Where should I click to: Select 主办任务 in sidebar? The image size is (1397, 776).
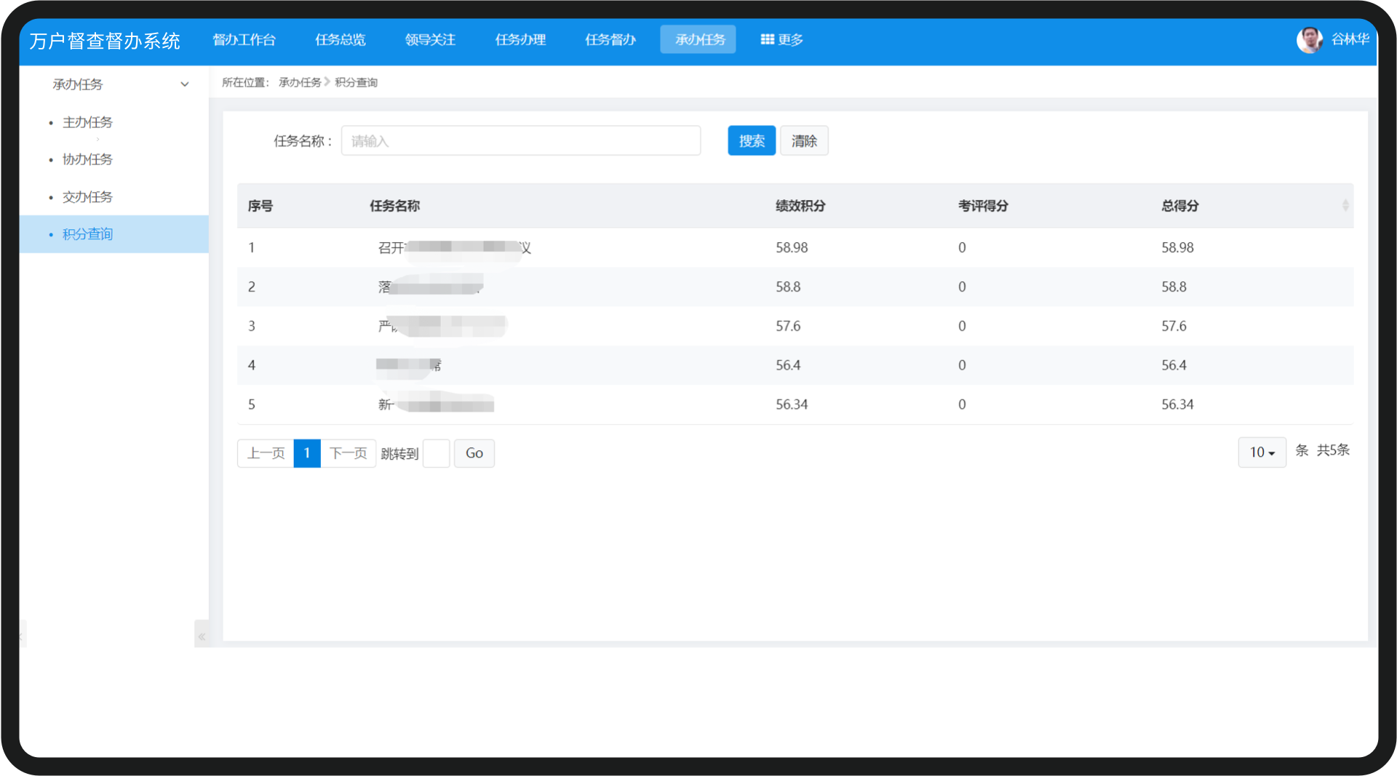87,122
